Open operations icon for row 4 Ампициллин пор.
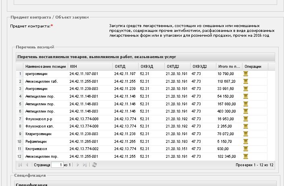The height and width of the screenshot is (186, 284). coord(246,96)
